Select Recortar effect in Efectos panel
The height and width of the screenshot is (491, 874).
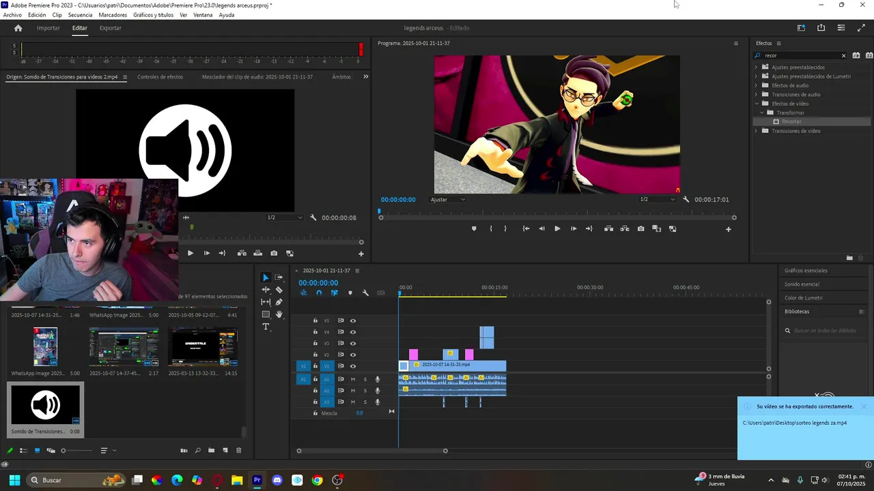791,121
